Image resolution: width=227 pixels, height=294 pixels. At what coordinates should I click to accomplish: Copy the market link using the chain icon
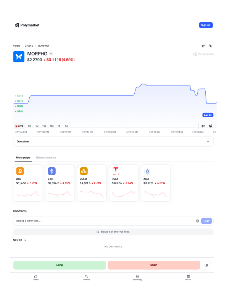[211, 46]
